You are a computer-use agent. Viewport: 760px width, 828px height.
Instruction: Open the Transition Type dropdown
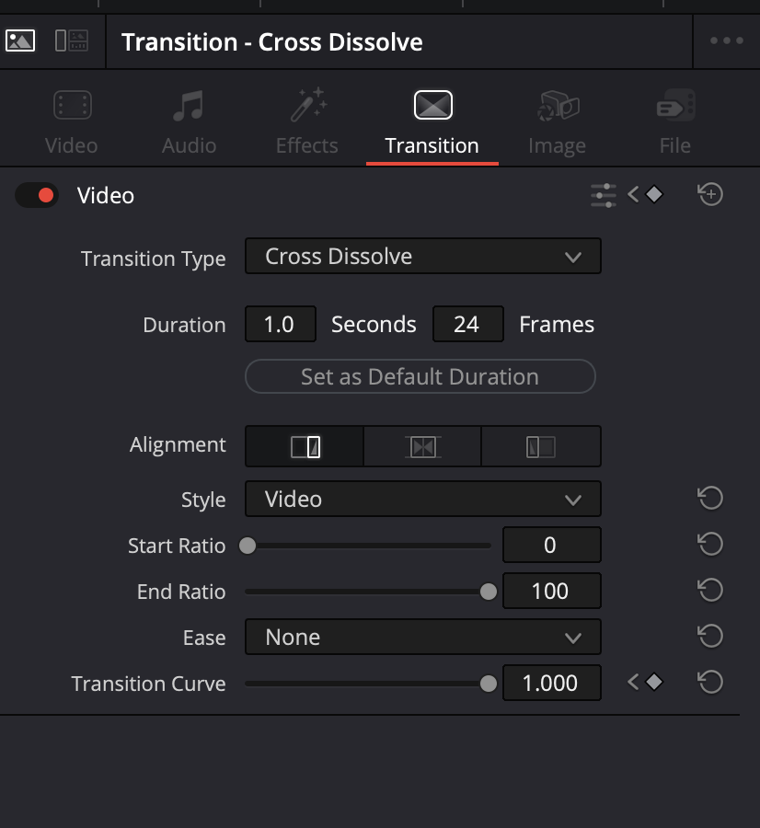423,256
